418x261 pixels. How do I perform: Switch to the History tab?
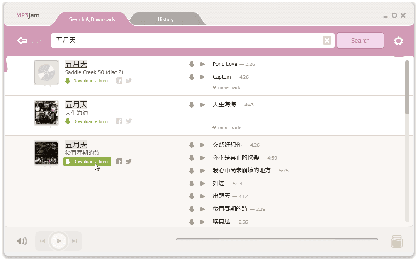click(165, 19)
